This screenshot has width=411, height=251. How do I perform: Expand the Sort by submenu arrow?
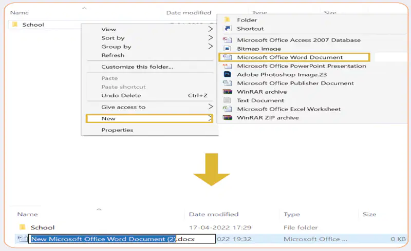click(x=210, y=38)
